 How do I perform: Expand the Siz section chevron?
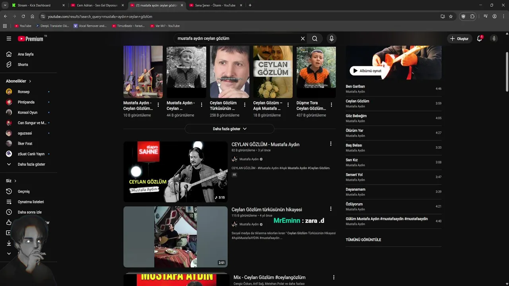coord(15,181)
